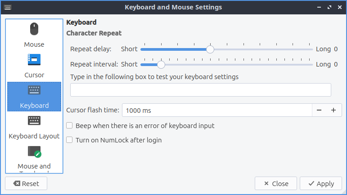This screenshot has height=195, width=347.
Task: Click the Keyboard icon in sidebar
Action: coord(34,90)
